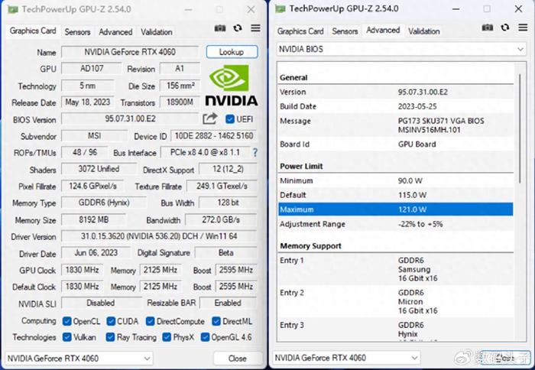The image size is (535, 370).
Task: Open GPU selector dropdown in left window
Action: (x=79, y=358)
